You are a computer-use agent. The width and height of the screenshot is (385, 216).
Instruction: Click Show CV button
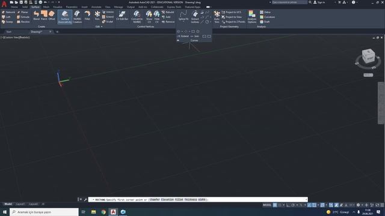coord(149,17)
